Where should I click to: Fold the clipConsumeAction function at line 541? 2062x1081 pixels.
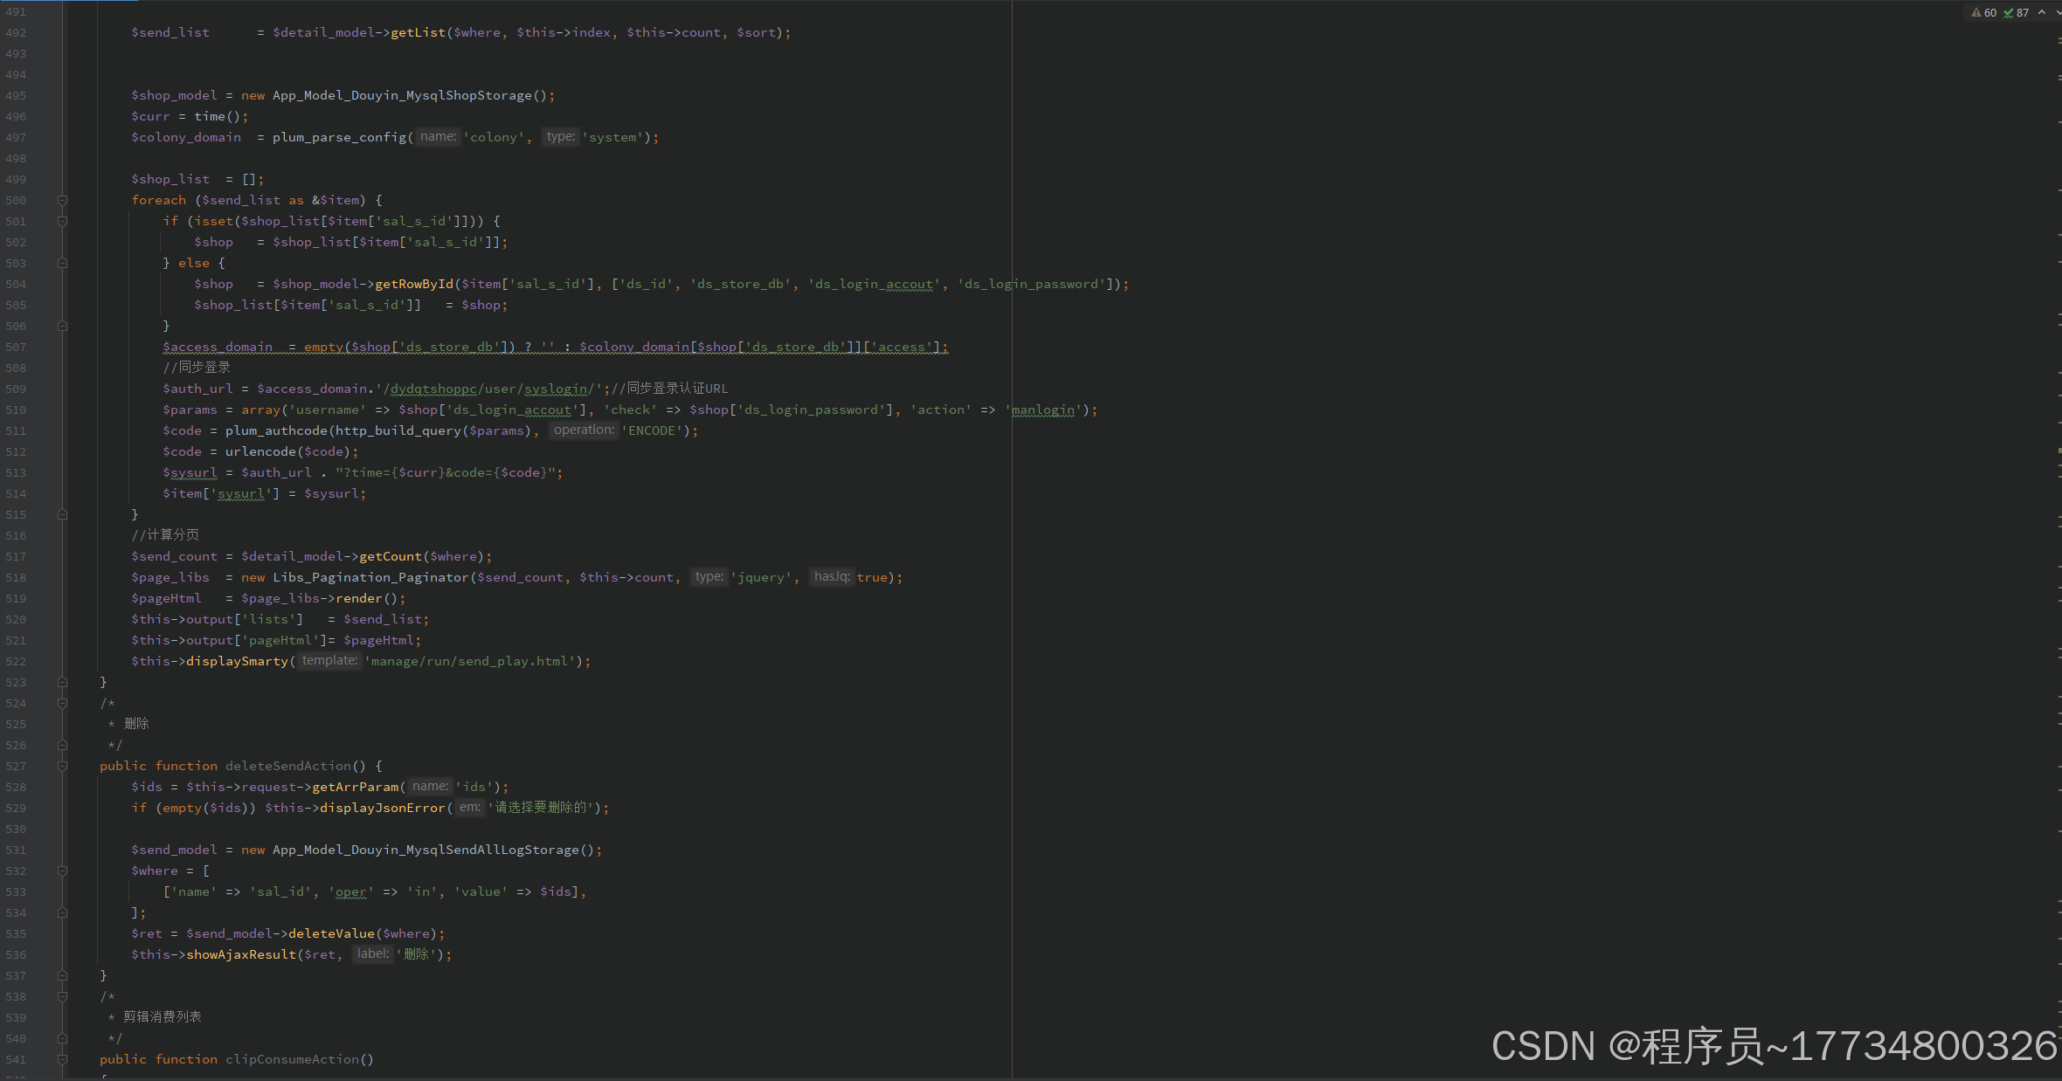[62, 1059]
